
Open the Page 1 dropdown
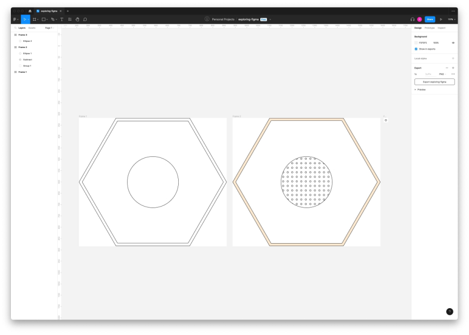[x=50, y=28]
